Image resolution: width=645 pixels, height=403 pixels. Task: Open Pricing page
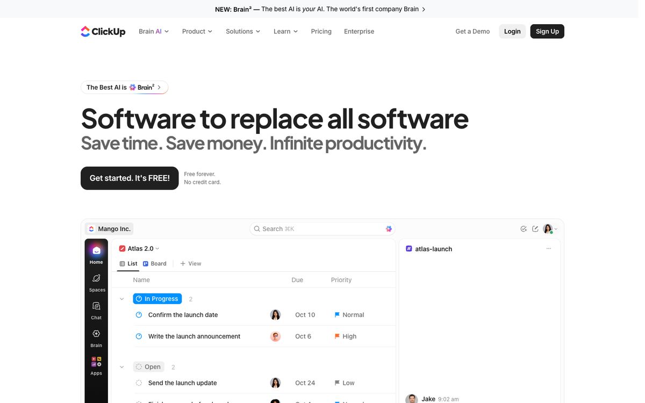point(321,31)
